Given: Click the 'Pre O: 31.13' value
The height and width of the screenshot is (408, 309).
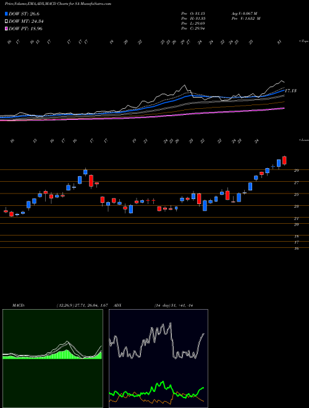Looking at the screenshot, I should [x=193, y=14].
